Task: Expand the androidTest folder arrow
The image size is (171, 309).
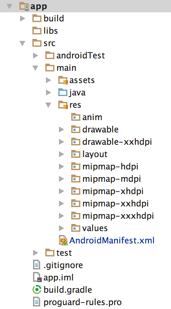Action: coord(35,56)
